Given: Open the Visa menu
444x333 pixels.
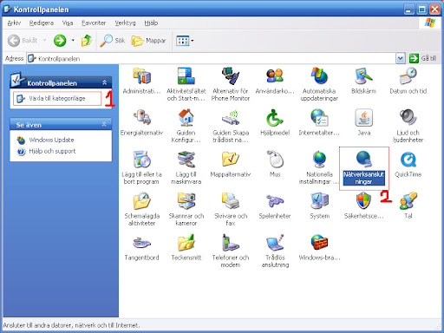Looking at the screenshot, I should pyautogui.click(x=68, y=23).
